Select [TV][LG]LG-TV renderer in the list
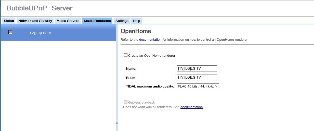Viewport: 314px width, 131px height. tap(59, 33)
